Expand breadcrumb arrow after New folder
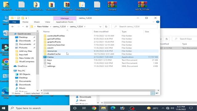Image resolution: width=197 pixels, height=111 pixels. (51, 27)
